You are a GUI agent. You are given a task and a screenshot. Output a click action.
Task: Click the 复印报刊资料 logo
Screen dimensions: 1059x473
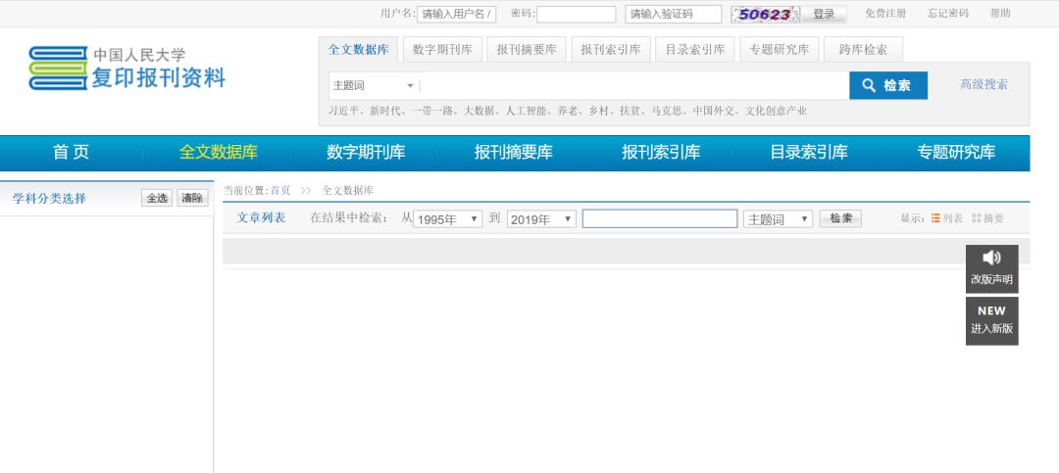126,69
